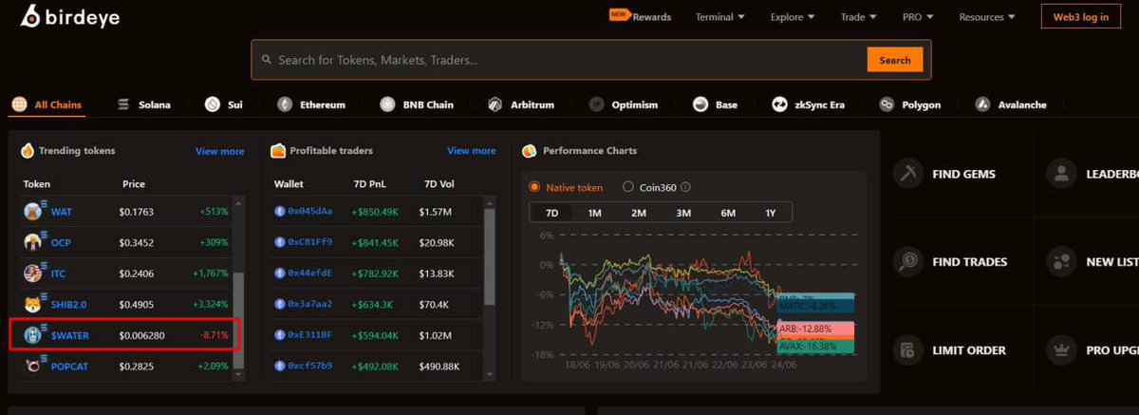Click the orange Search button
1139x415 pixels.
(894, 60)
